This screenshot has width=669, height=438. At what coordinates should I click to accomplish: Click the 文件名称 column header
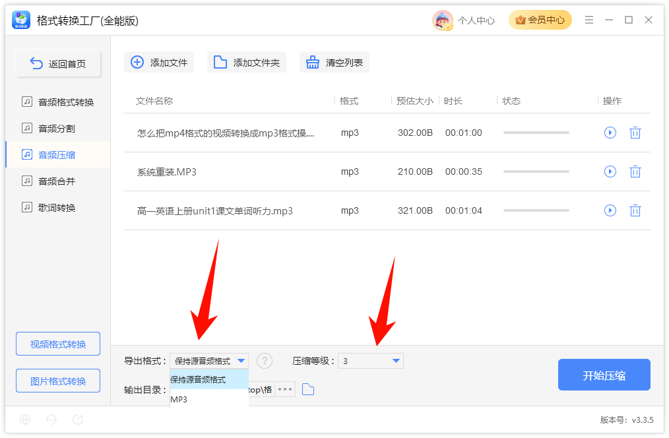point(154,101)
